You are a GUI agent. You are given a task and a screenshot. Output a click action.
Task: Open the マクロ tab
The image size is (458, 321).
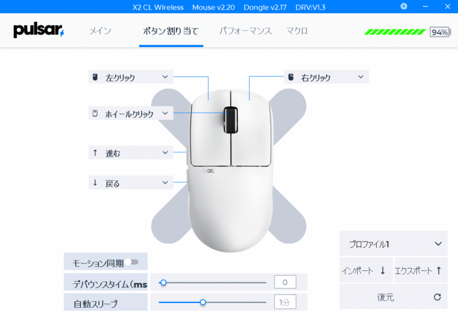pyautogui.click(x=297, y=30)
